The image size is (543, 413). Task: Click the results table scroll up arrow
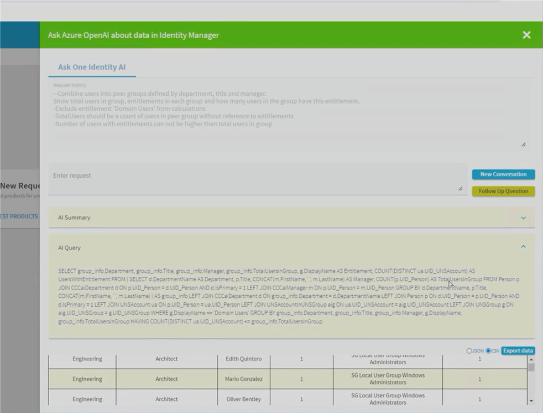tap(531, 360)
